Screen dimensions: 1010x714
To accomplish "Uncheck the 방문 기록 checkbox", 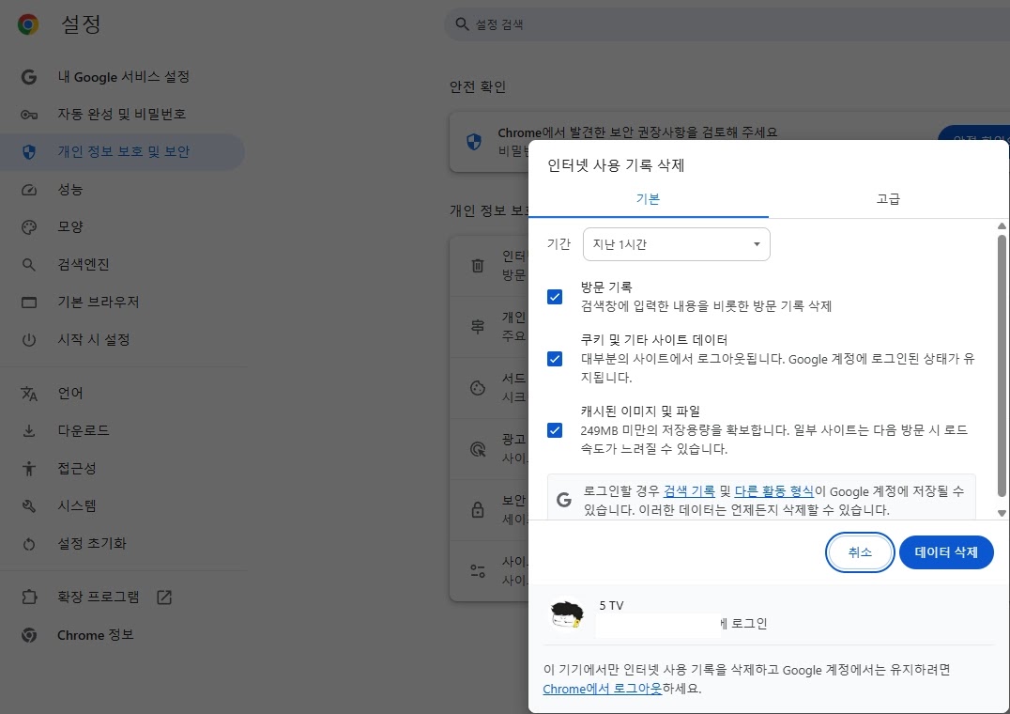I will click(x=555, y=297).
